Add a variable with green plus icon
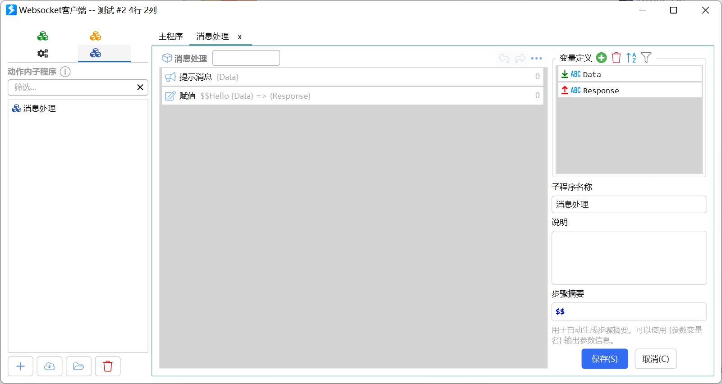The height and width of the screenshot is (384, 722). click(601, 58)
